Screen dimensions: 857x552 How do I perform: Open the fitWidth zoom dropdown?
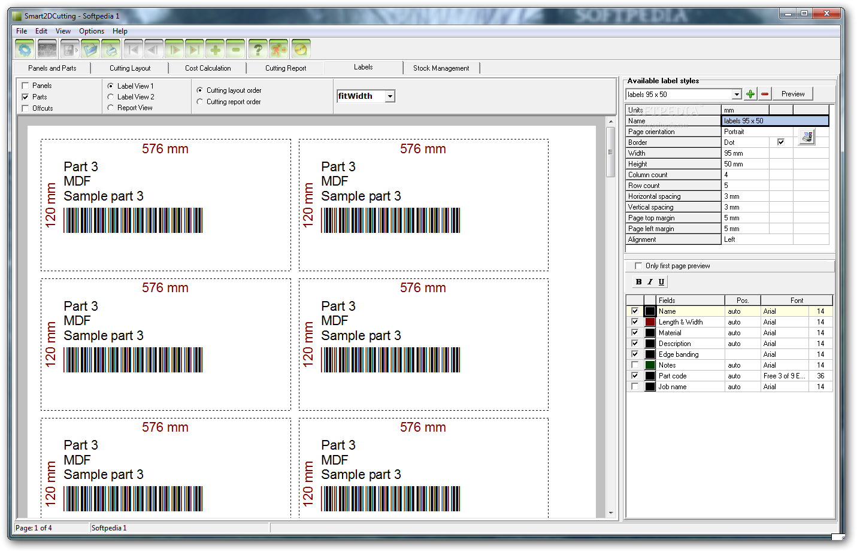390,96
